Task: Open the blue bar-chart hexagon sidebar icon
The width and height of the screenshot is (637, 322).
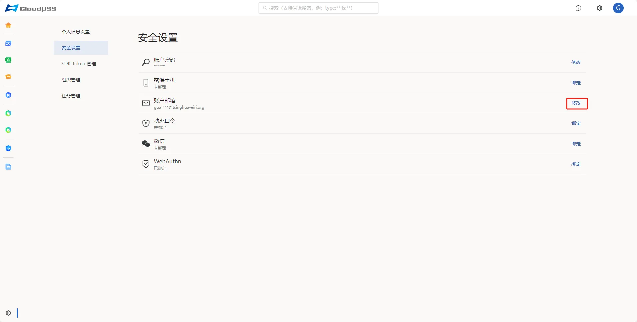Action: (x=8, y=148)
